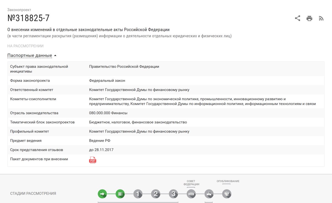Go to second reading stage circle 2
This screenshot has height=203, width=332.
(x=155, y=194)
